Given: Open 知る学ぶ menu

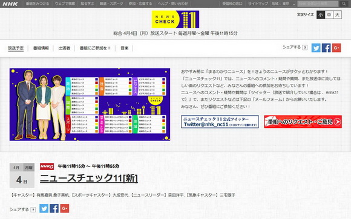Looking at the screenshot, I should [x=87, y=4].
